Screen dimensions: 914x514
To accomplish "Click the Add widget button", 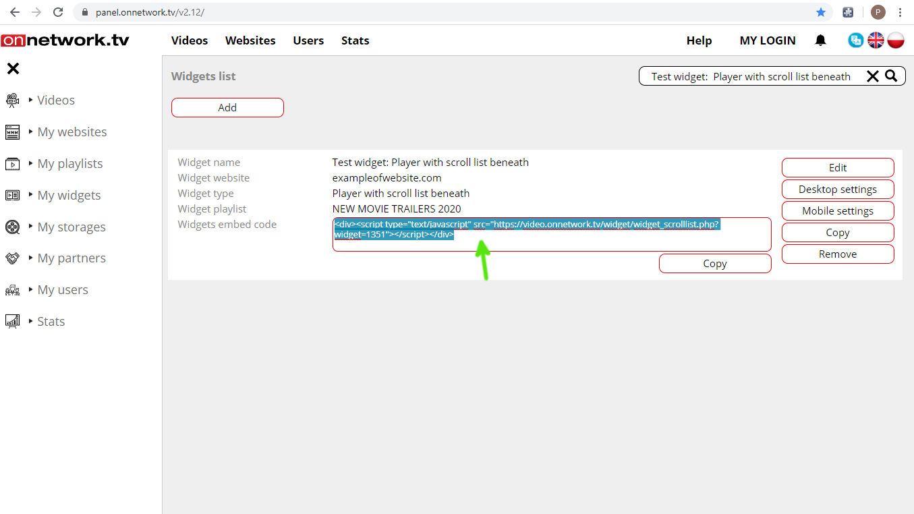I will click(x=227, y=107).
